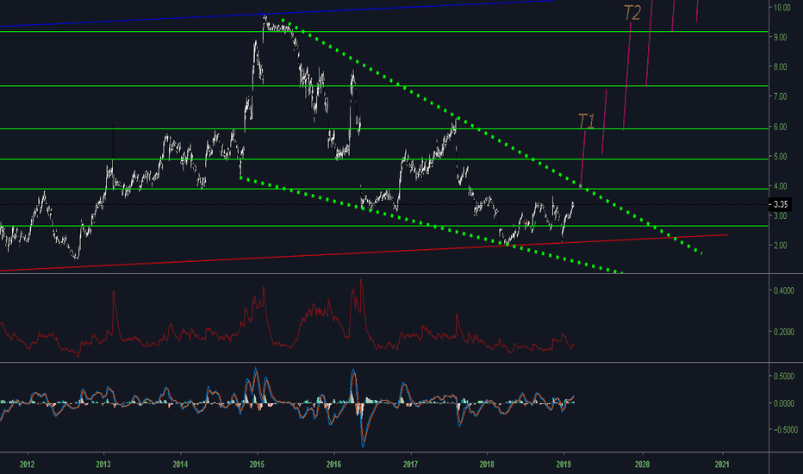This screenshot has height=474, width=803.
Task: Select the current price tag 3.35
Action: point(781,204)
